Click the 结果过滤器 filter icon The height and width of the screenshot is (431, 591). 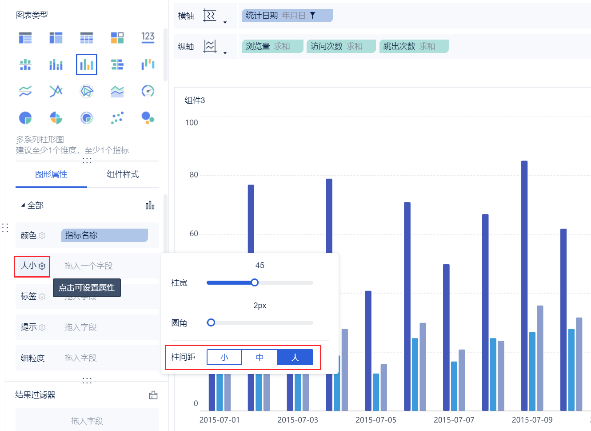153,395
